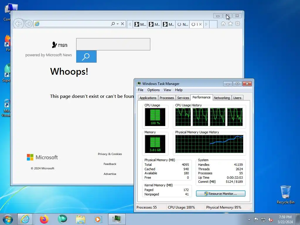Image resolution: width=300 pixels, height=225 pixels.
Task: Click the Task Manager taskbar button
Action: click(117, 219)
